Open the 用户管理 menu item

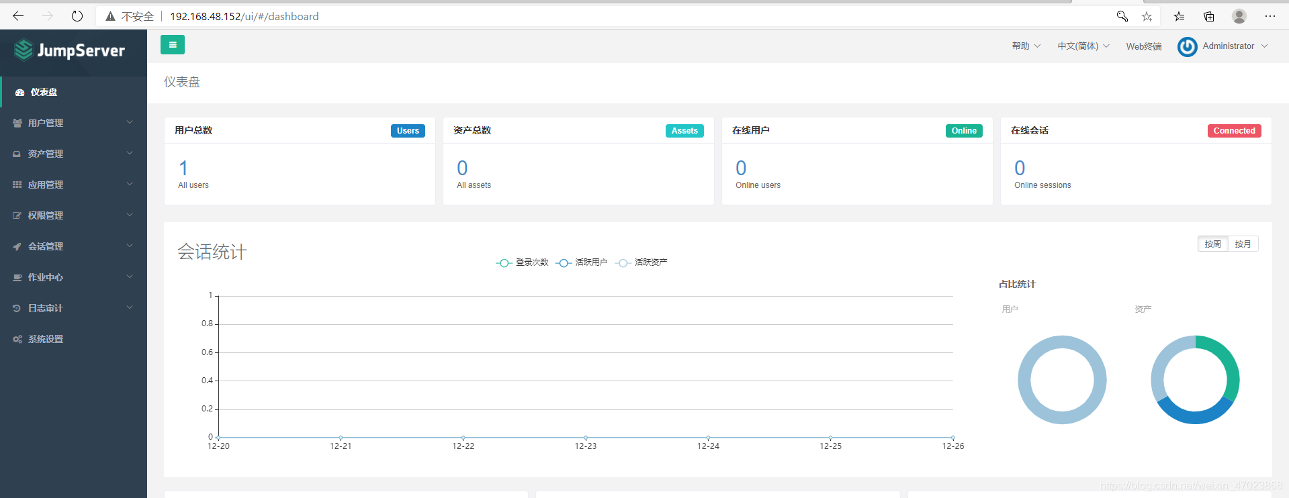pos(74,123)
